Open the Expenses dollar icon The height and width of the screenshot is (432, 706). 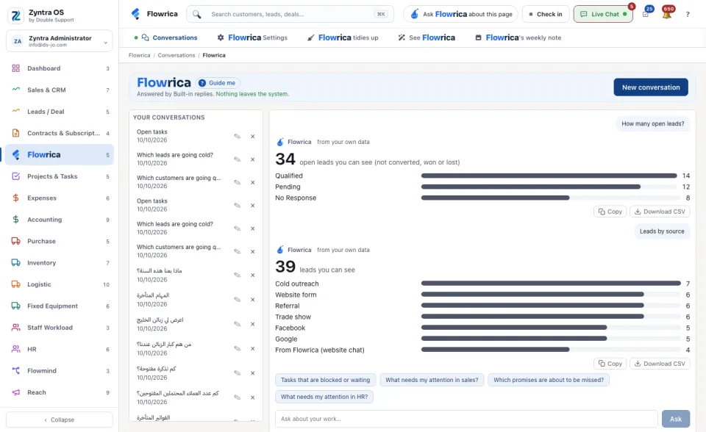[15, 198]
